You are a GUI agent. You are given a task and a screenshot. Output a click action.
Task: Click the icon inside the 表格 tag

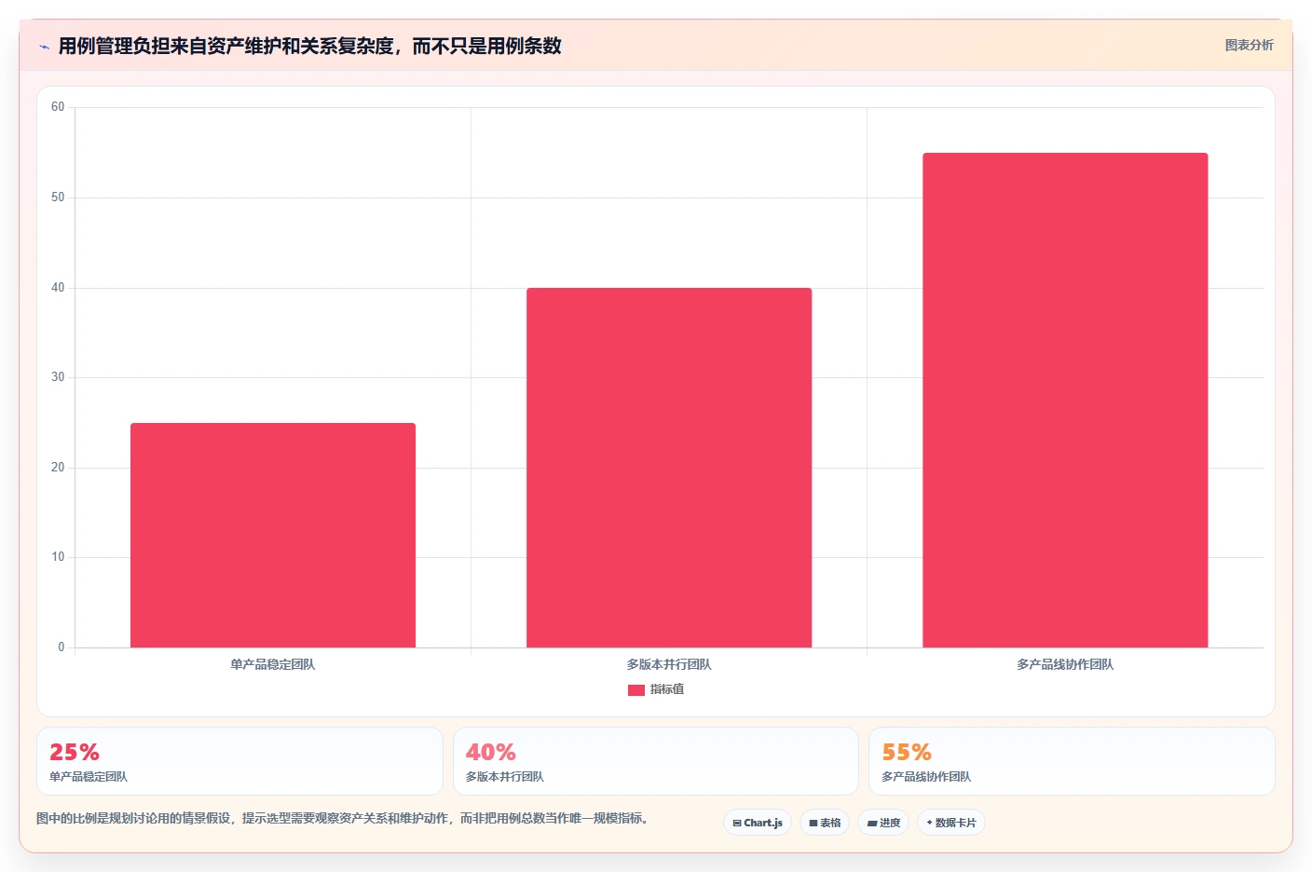(813, 823)
